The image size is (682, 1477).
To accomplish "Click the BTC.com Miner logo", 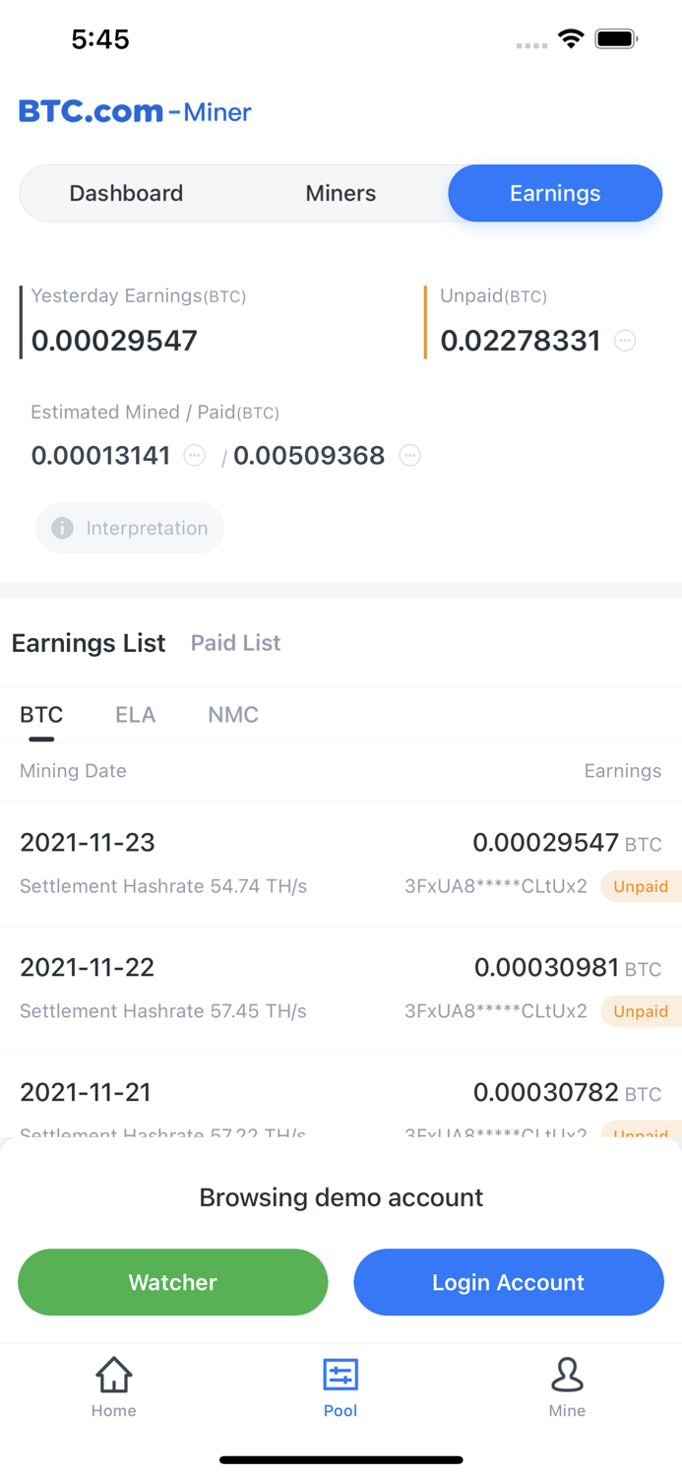I will point(135,111).
